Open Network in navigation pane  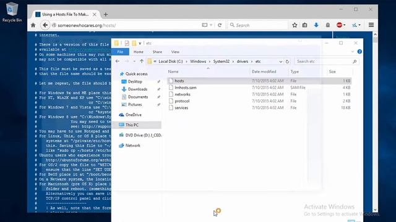132,146
